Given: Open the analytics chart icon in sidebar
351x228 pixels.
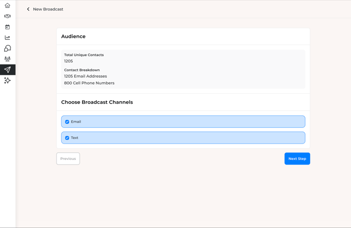Looking at the screenshot, I should click(7, 38).
